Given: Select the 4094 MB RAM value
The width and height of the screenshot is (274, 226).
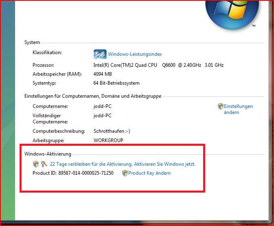Looking at the screenshot, I should (x=103, y=74).
